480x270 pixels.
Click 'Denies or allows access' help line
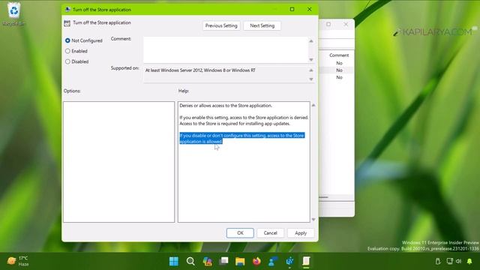coord(226,106)
